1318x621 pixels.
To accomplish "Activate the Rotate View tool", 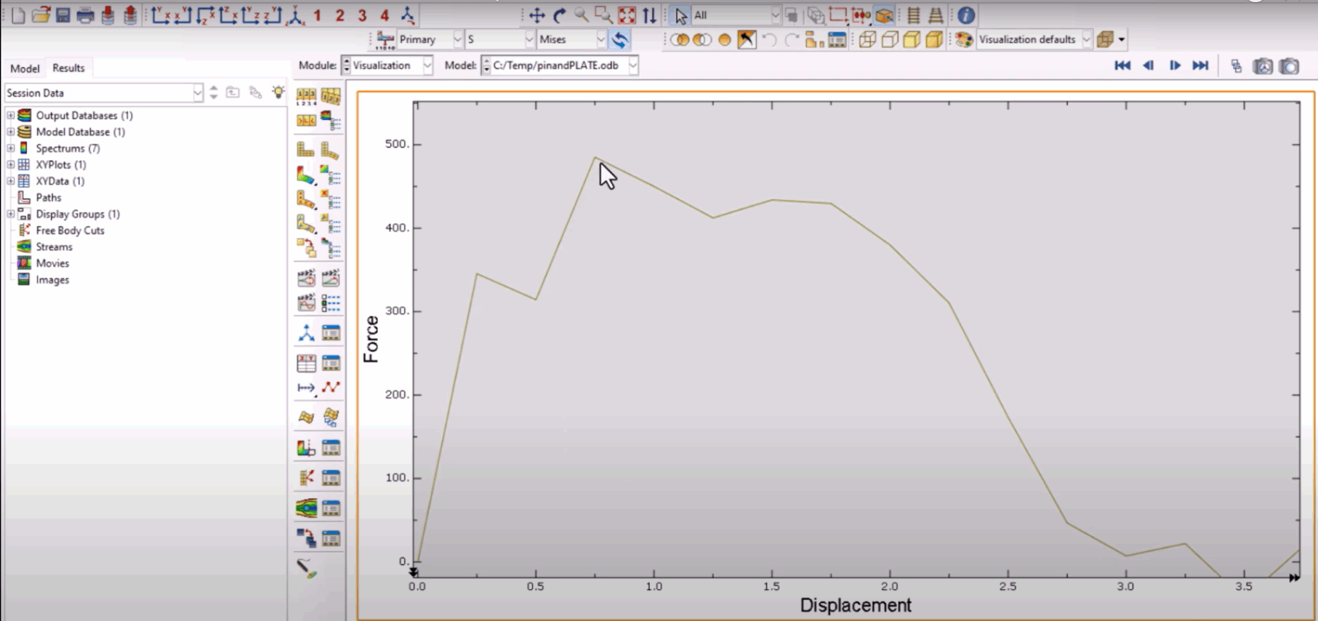I will click(559, 15).
